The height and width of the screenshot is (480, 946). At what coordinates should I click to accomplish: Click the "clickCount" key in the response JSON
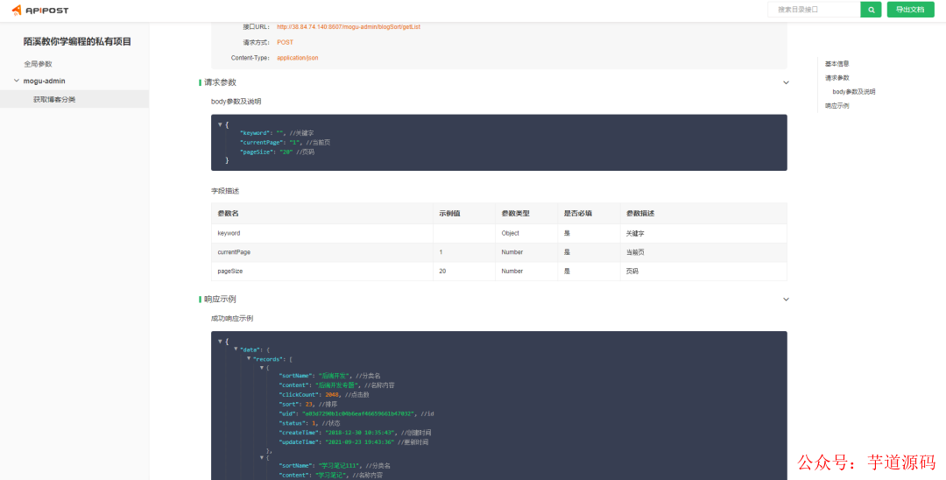pos(300,394)
